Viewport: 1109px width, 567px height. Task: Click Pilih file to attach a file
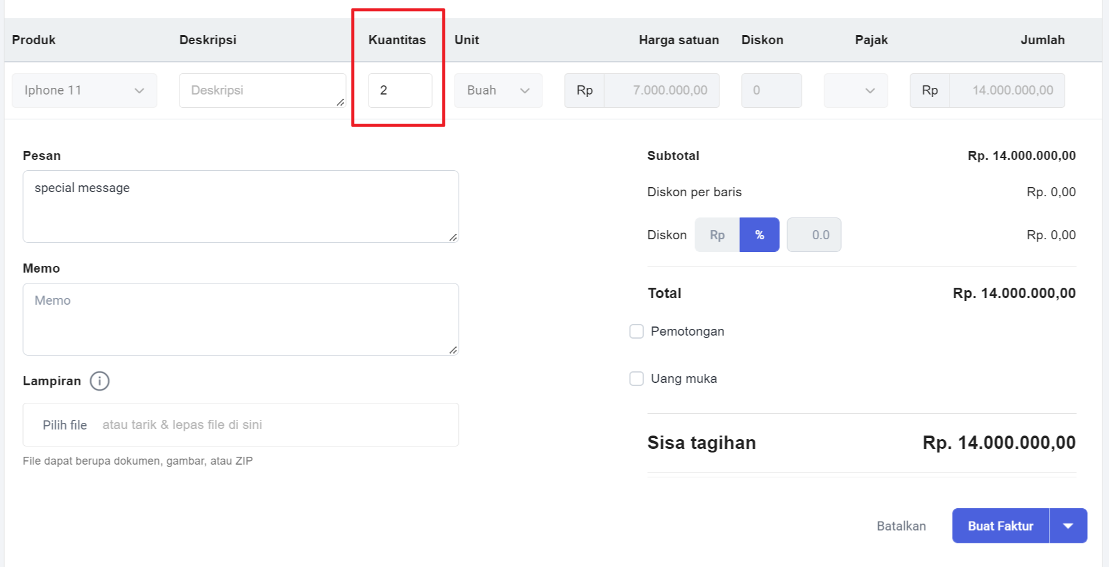pyautogui.click(x=65, y=425)
